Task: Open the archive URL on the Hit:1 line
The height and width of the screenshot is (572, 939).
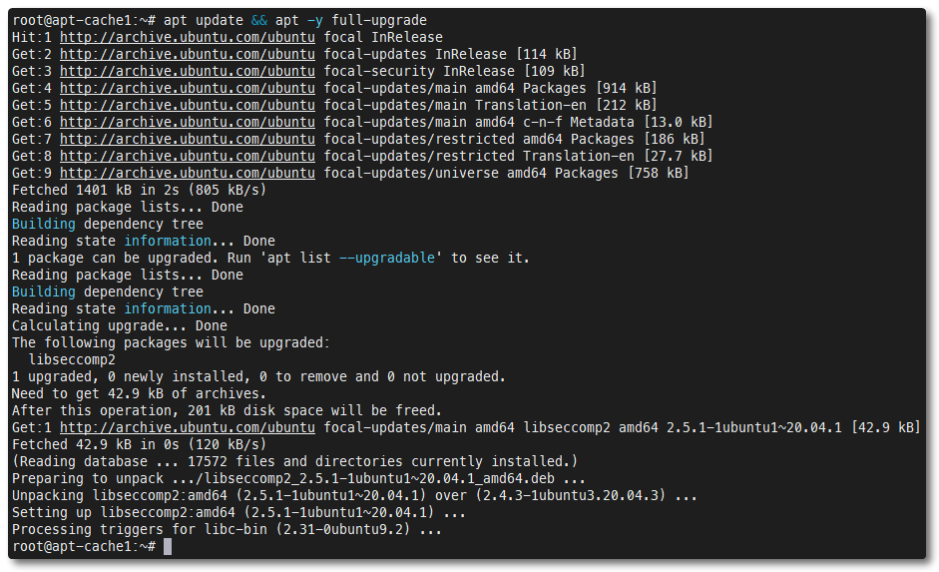Action: point(188,37)
